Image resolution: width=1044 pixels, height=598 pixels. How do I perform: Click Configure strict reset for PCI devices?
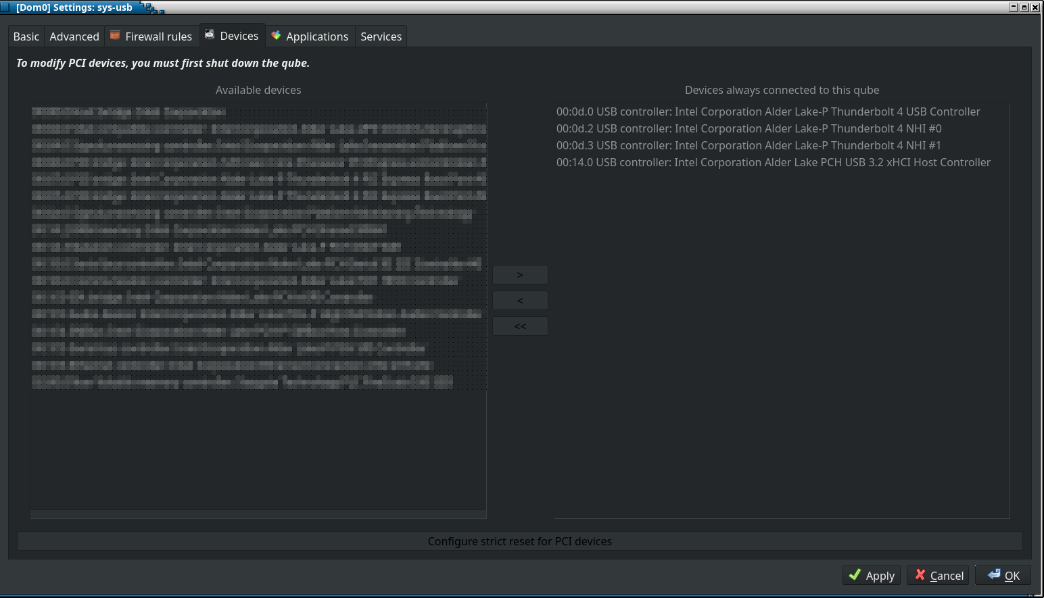coord(519,541)
